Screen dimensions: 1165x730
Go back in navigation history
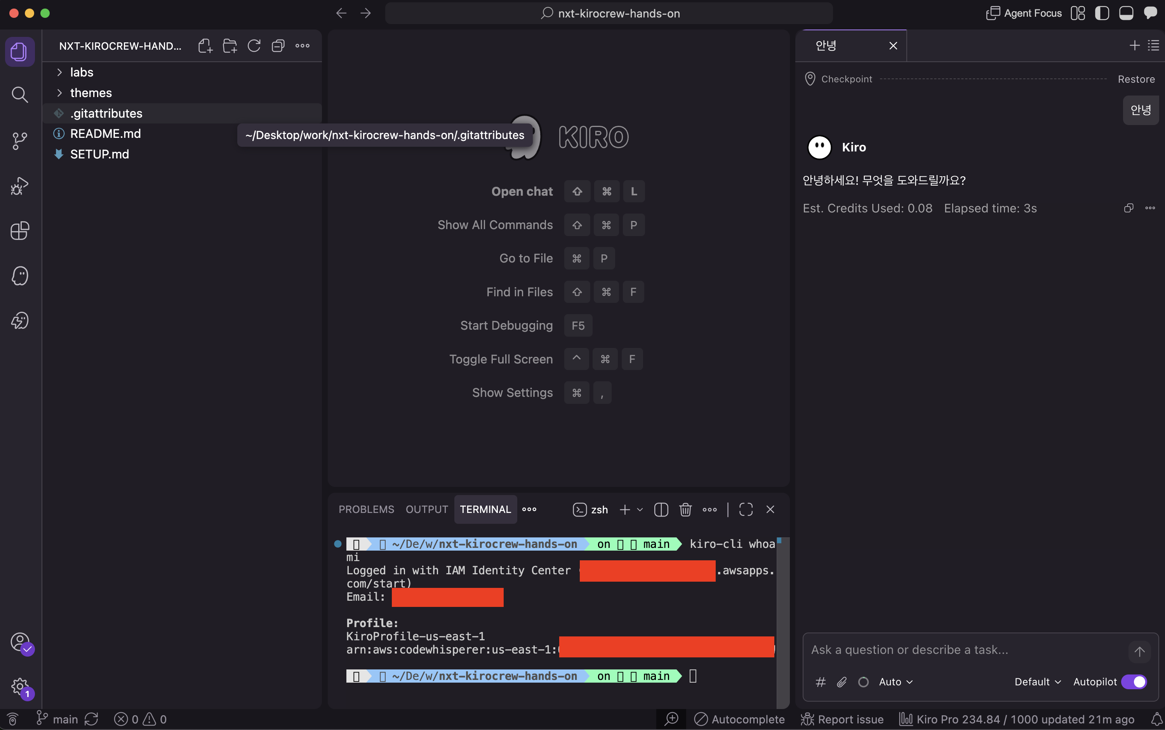pos(341,13)
